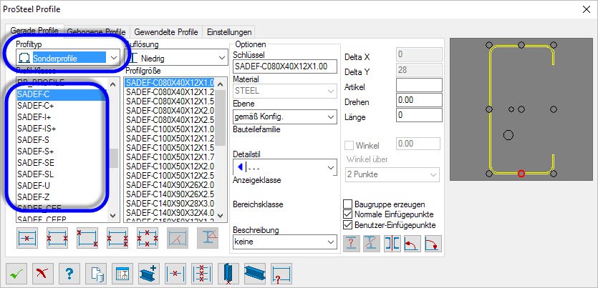
Task: Rotate profile counterclockwise with arc arrow
Action: [x=413, y=244]
